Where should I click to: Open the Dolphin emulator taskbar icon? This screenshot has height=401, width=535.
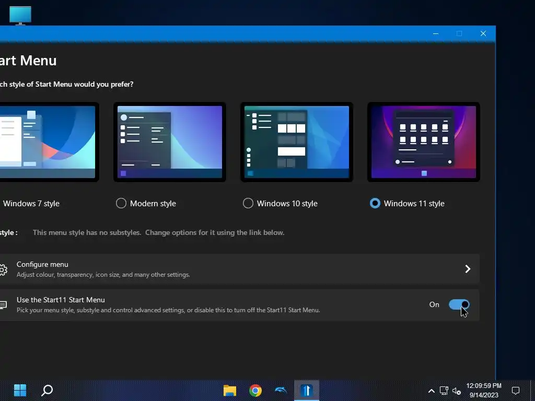pos(281,391)
